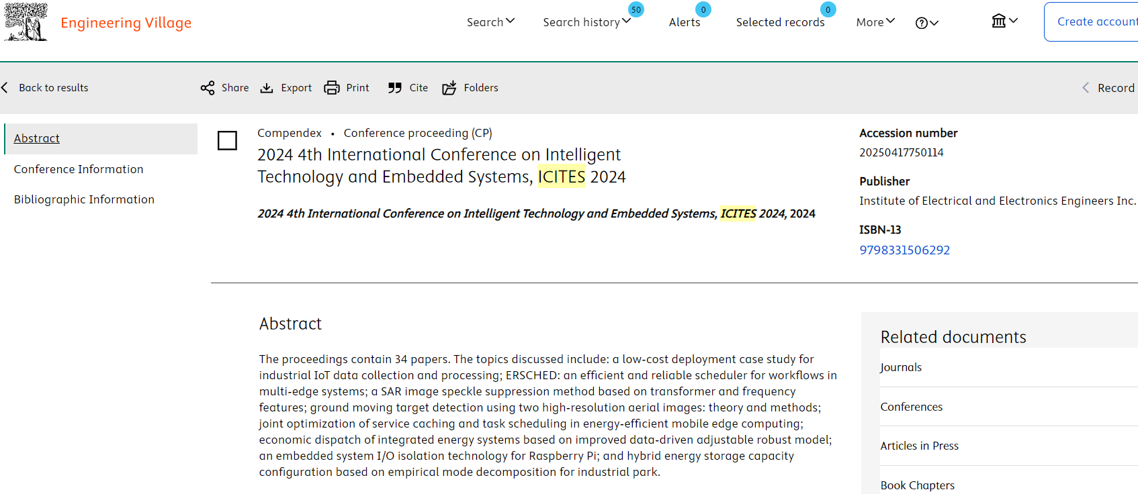Open the help question mark menu

click(x=922, y=23)
